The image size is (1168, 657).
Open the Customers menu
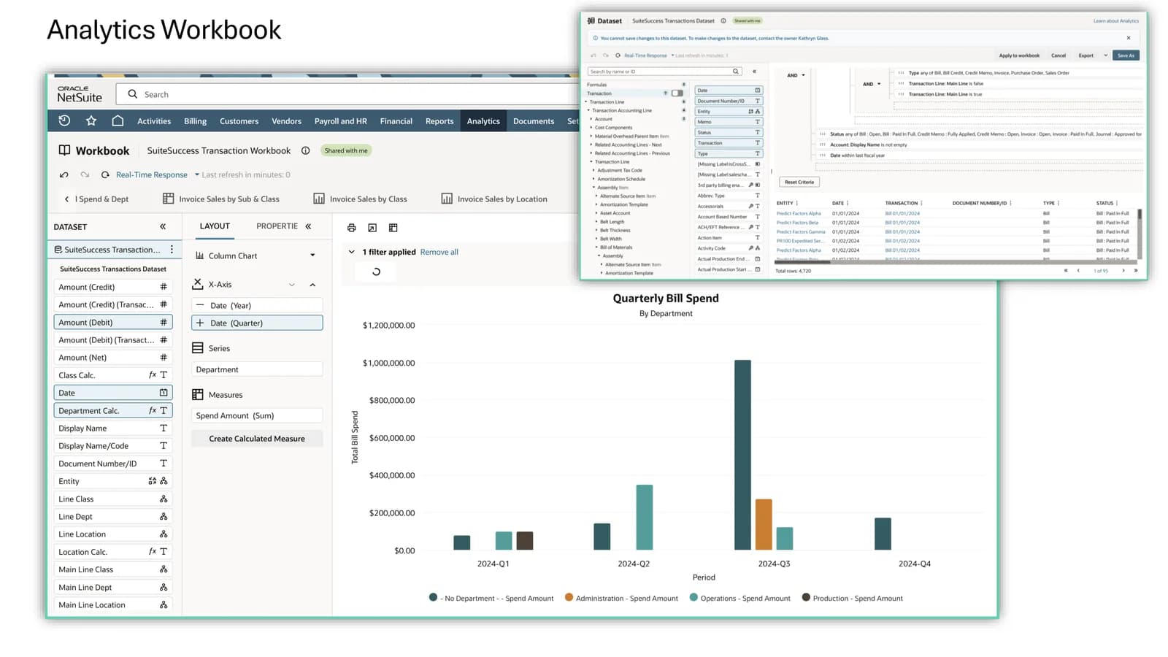point(239,121)
